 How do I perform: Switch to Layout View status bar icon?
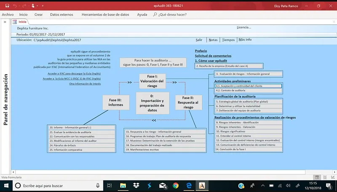[x=325, y=177]
